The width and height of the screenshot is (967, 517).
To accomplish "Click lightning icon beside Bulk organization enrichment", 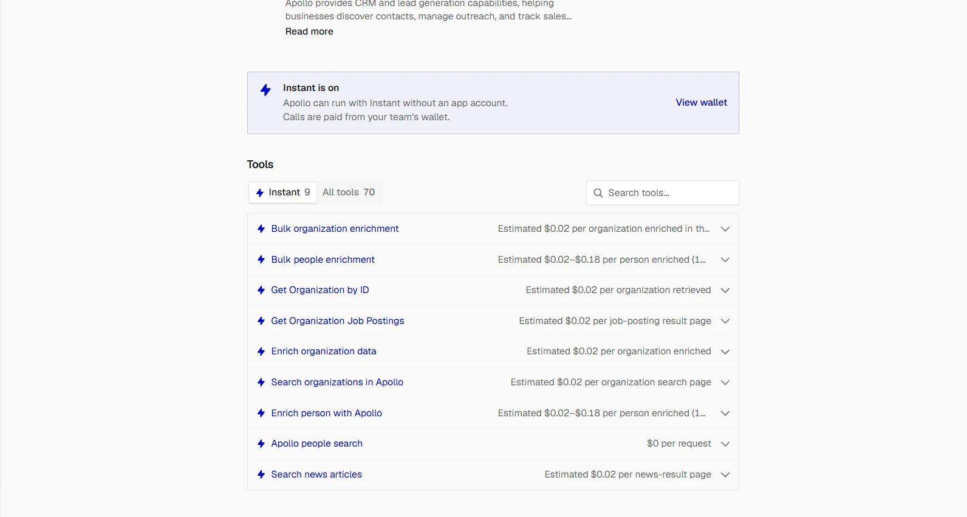I will point(261,229).
